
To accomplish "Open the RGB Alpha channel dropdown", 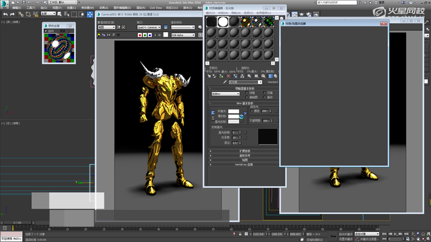I will tap(183, 35).
